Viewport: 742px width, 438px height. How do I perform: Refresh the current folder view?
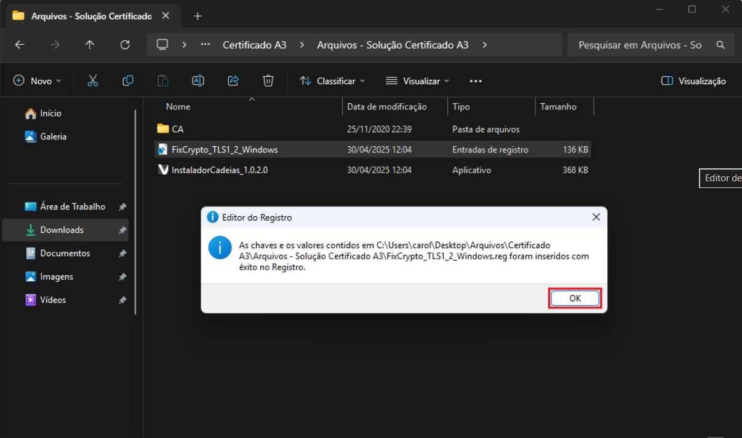tap(125, 45)
